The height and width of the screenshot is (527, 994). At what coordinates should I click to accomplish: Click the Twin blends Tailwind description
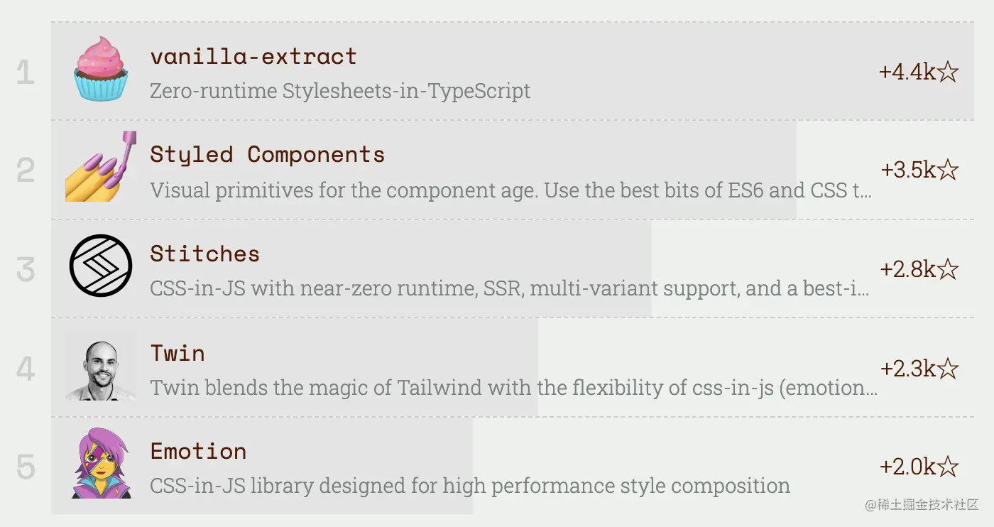pos(514,388)
